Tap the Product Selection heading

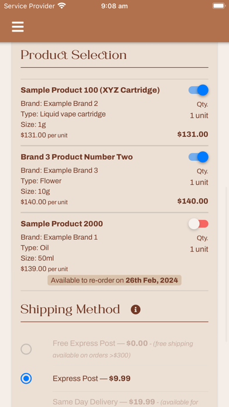74,55
